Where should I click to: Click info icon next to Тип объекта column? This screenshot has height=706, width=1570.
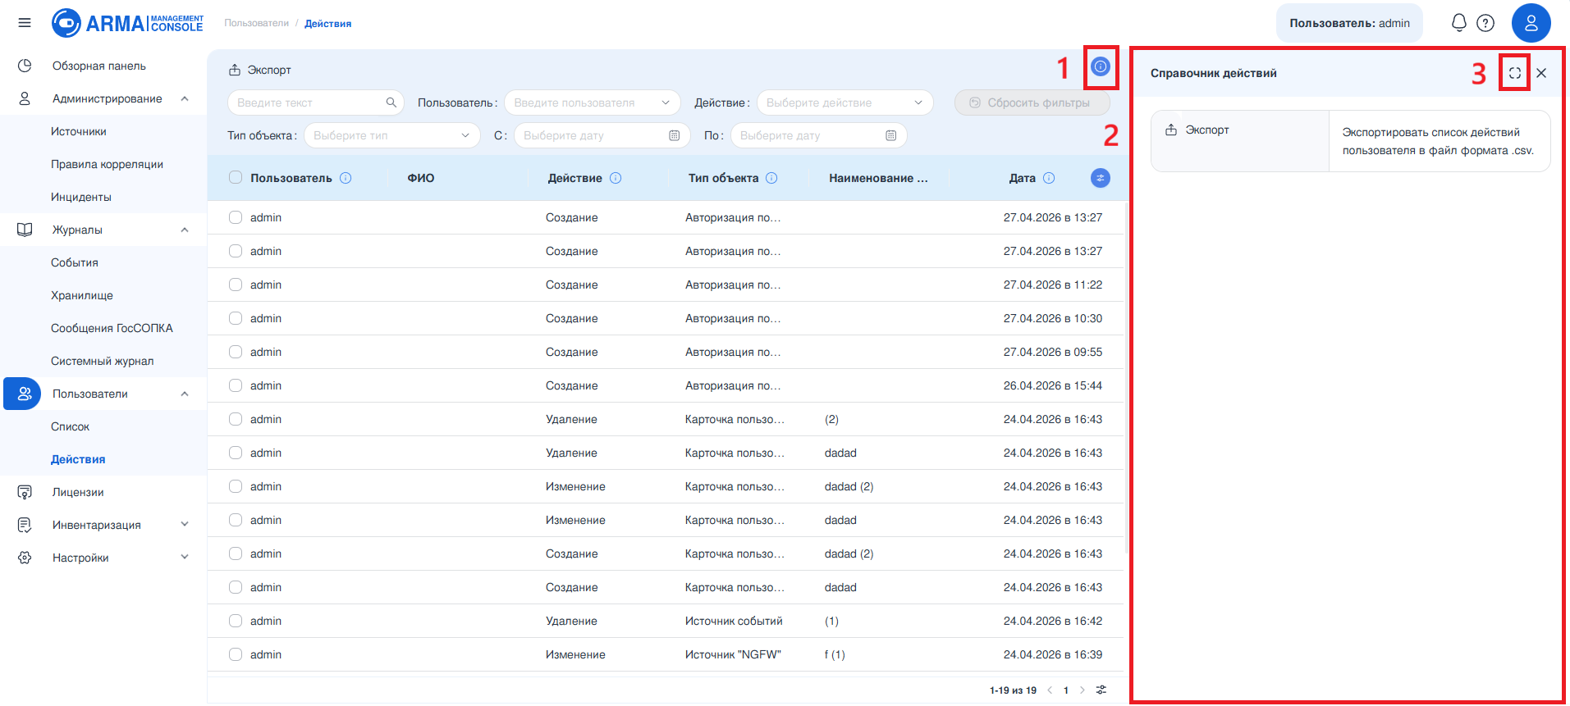point(771,178)
